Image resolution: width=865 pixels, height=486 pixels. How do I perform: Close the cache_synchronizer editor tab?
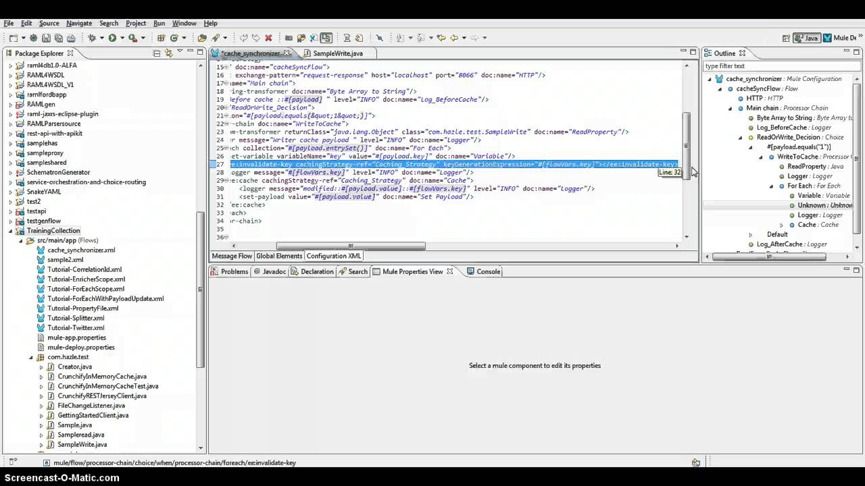point(287,53)
